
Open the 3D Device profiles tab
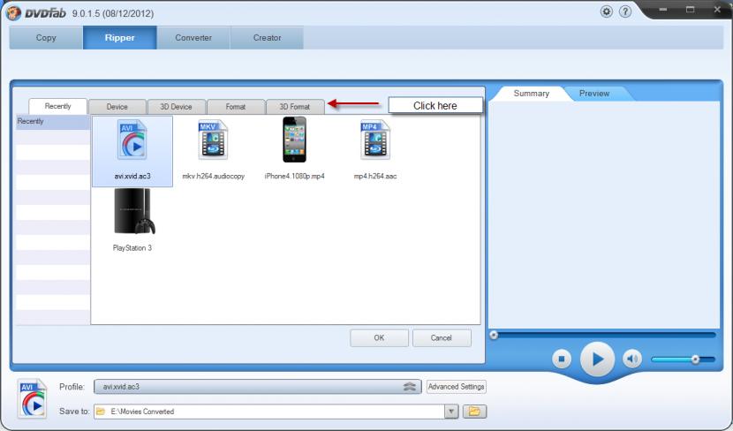[x=177, y=107]
